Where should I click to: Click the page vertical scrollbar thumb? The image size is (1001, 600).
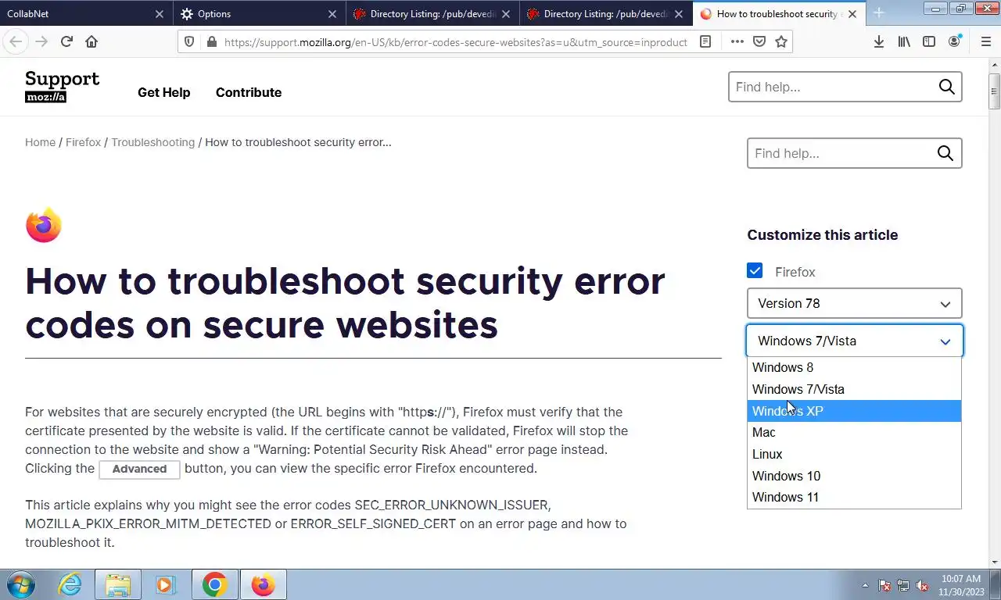click(x=994, y=90)
